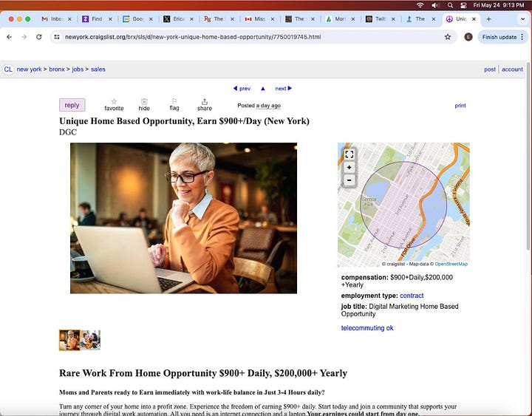Open the Chrome profile avatar
This screenshot has width=532, height=416.
(468, 37)
